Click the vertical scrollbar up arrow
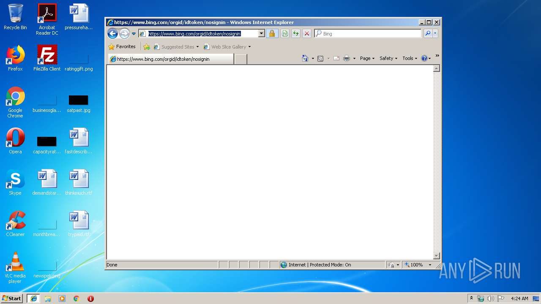The height and width of the screenshot is (304, 541). 437,68
